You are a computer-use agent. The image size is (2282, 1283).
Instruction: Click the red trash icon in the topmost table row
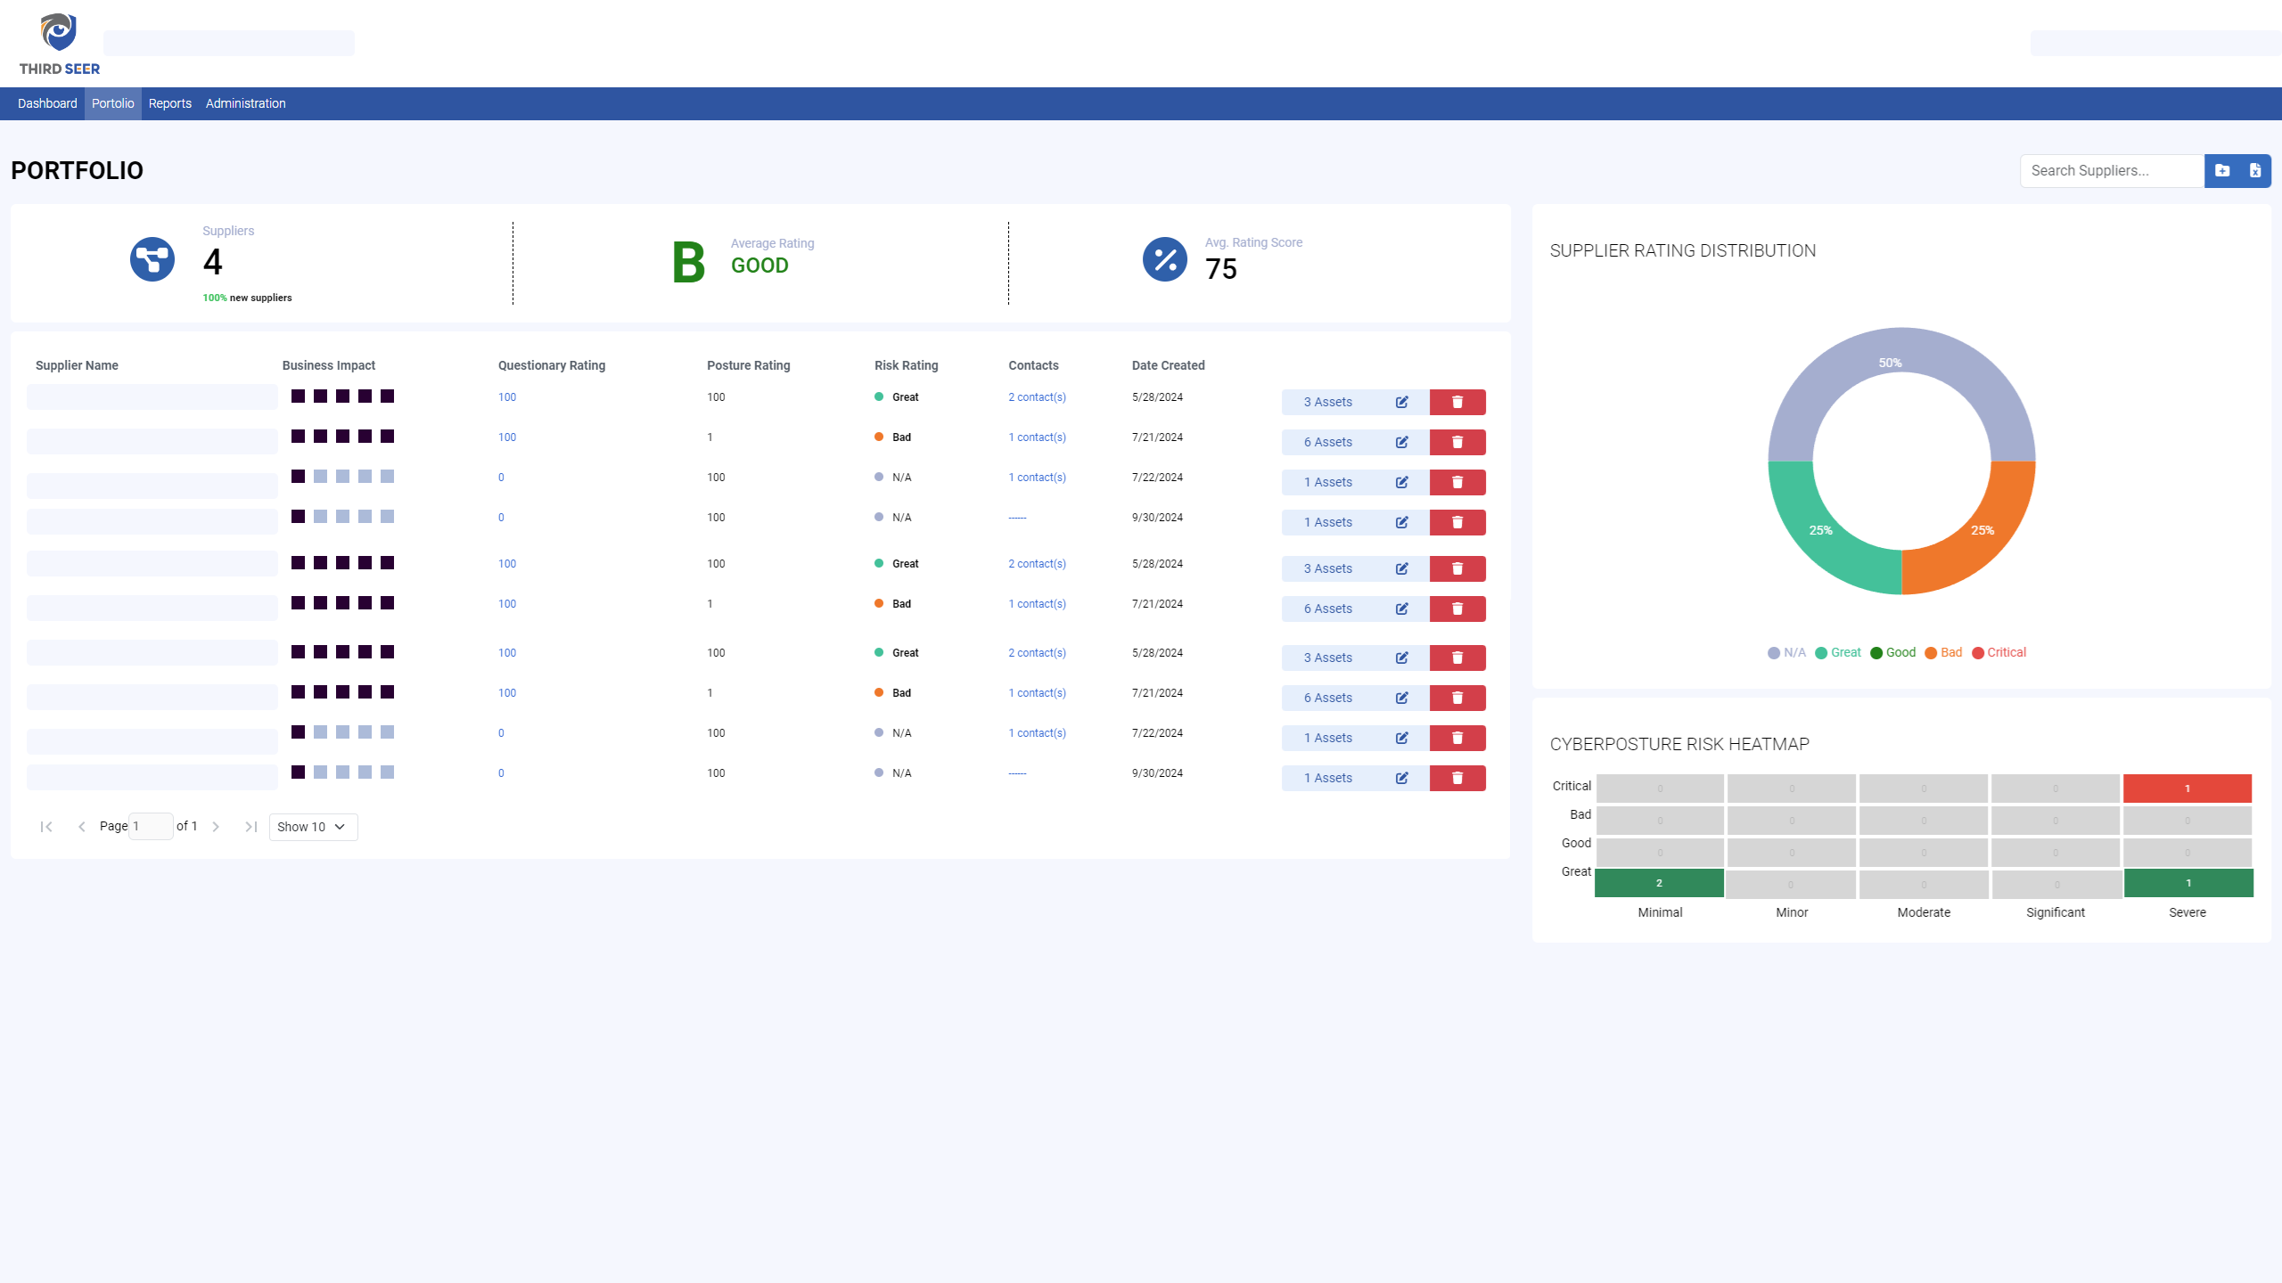click(1457, 402)
